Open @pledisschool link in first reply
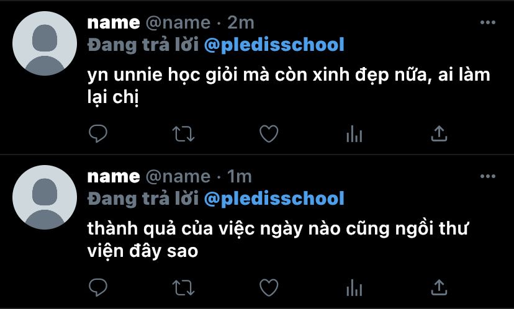The height and width of the screenshot is (309, 514). (x=274, y=45)
